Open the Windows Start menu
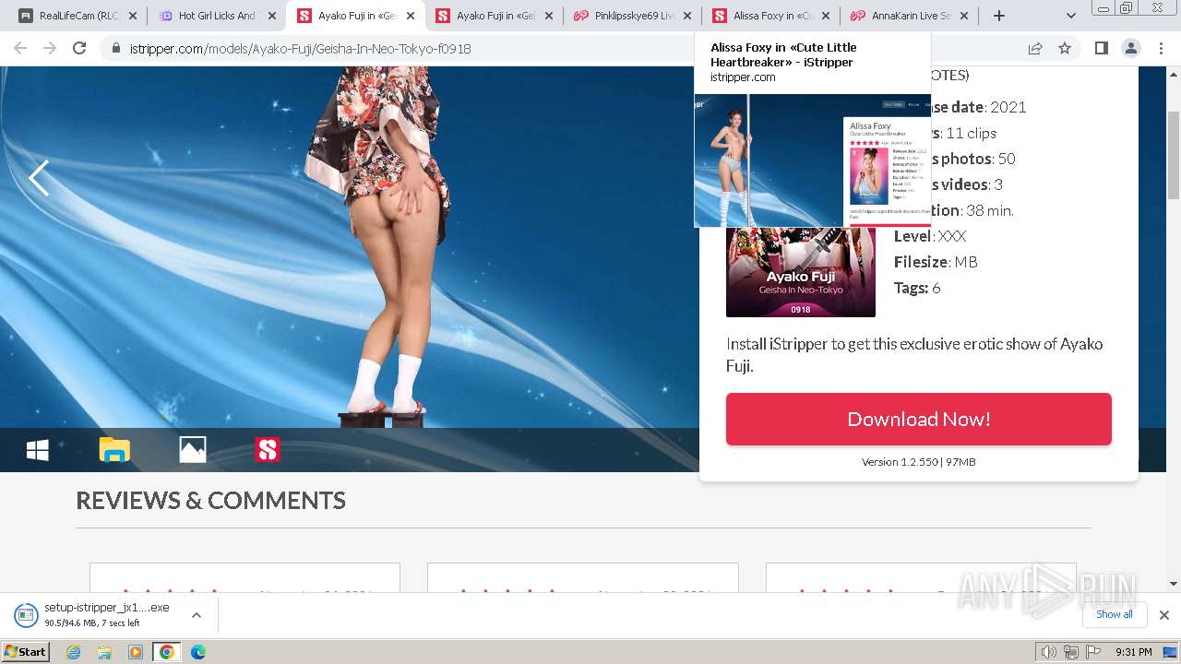Viewport: 1181px width, 664px height. pos(25,652)
